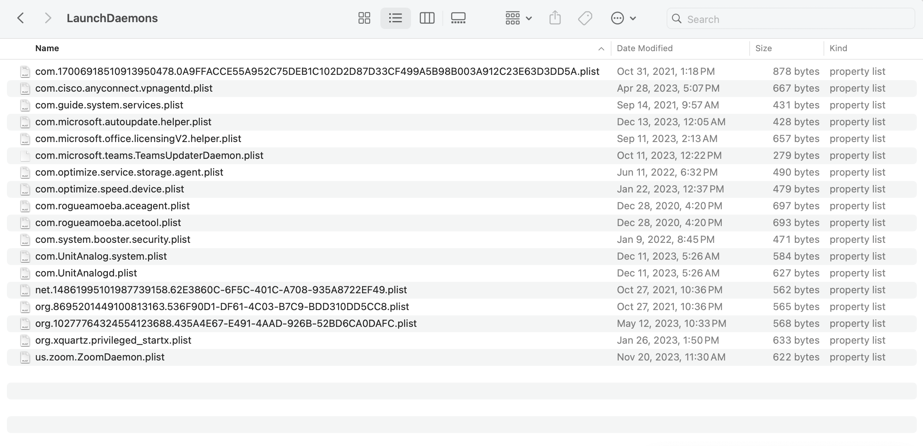
Task: Open the grouping options dropdown
Action: (x=517, y=18)
